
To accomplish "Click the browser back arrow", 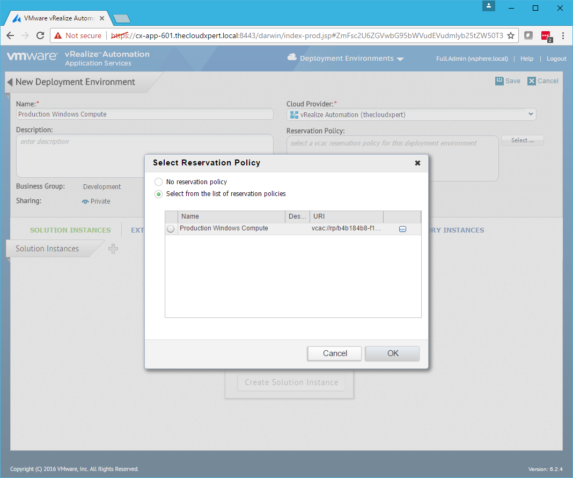I will 10,35.
